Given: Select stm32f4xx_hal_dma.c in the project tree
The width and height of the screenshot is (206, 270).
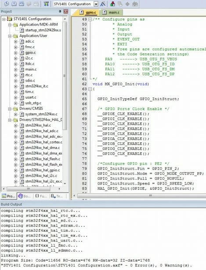Looking at the screenshot, I should pos(43,148).
